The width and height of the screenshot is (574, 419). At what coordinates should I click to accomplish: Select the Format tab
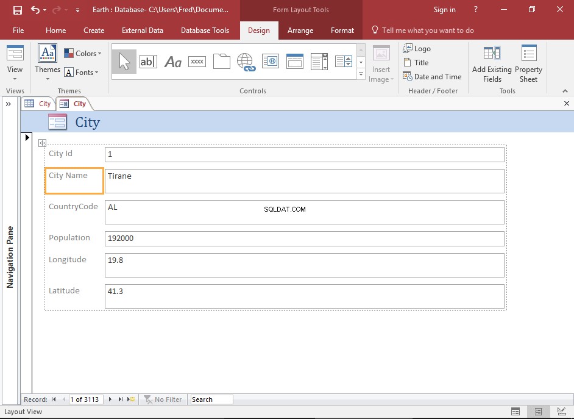342,30
